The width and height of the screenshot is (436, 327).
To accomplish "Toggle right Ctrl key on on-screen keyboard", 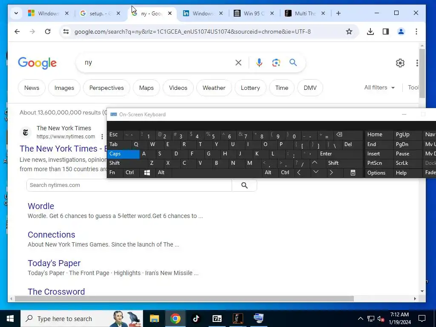I will [286, 173].
